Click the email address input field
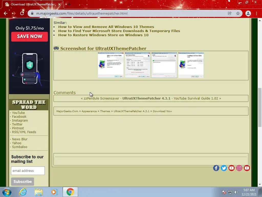Viewport: 262px width, 197px height. click(x=28, y=171)
